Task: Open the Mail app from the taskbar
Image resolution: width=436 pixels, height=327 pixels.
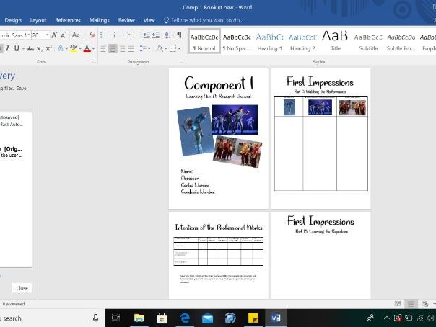Action: click(207, 318)
